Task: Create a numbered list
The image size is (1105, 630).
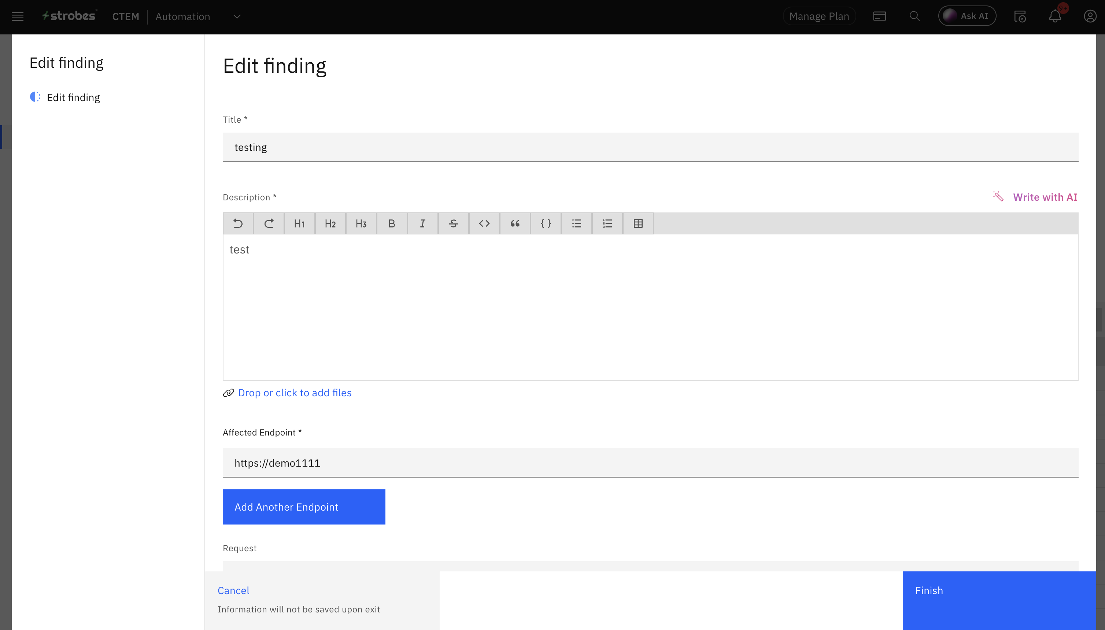Action: (x=607, y=223)
